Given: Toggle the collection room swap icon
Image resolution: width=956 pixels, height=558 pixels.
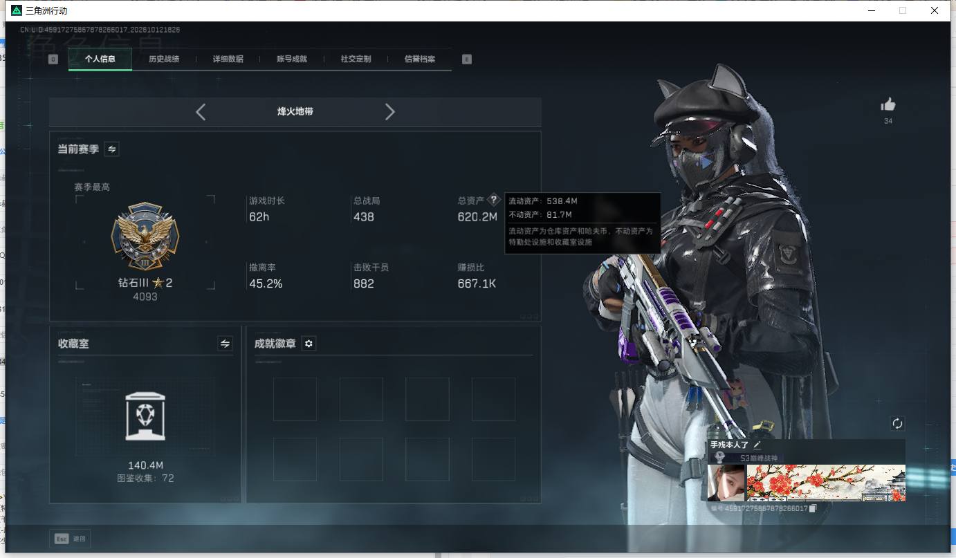Looking at the screenshot, I should [x=225, y=344].
